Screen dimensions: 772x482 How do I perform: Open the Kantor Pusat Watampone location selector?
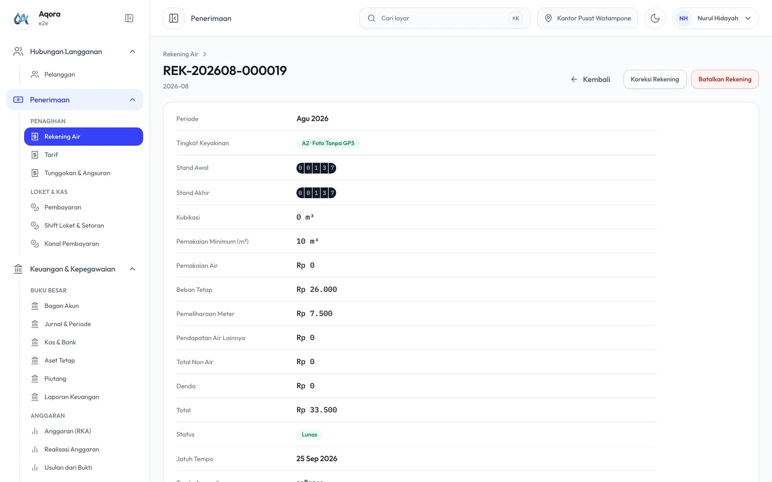pos(587,18)
